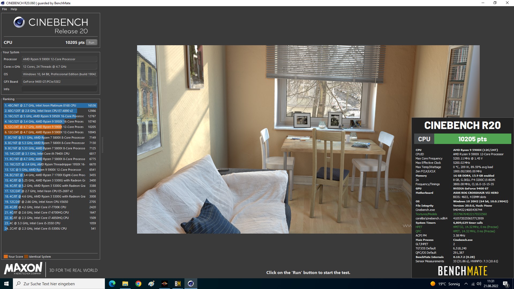Click the Run button next to CPU score
The image size is (514, 289).
pyautogui.click(x=92, y=42)
